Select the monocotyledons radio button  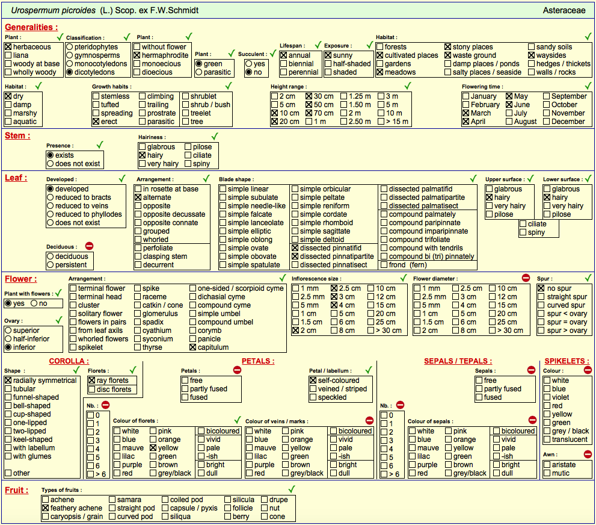point(70,64)
